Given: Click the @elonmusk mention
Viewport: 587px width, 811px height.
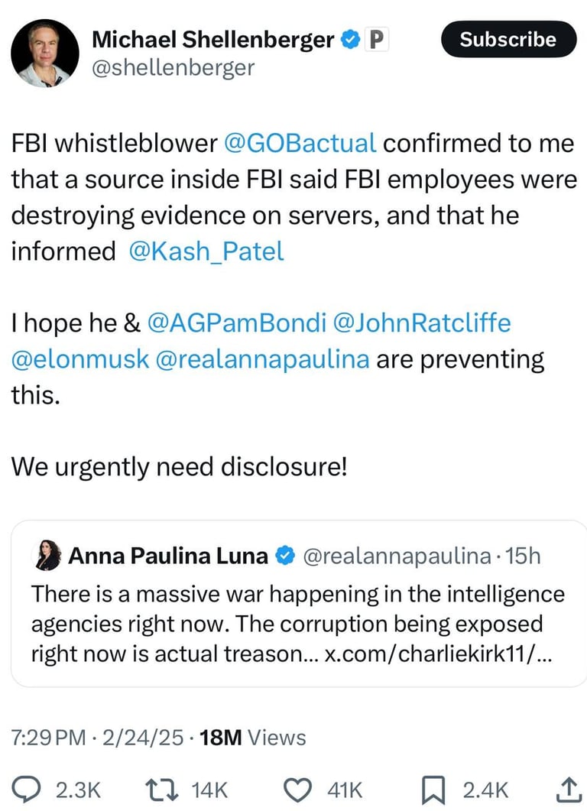Looking at the screenshot, I should [x=79, y=359].
